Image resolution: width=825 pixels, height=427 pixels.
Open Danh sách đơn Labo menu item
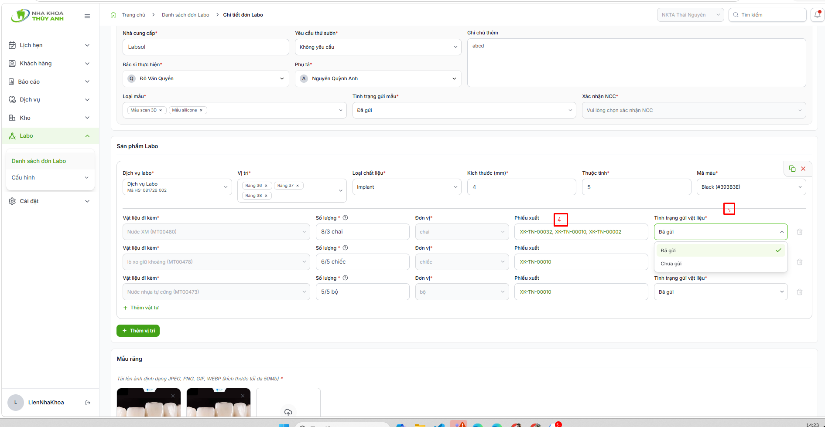tap(50, 161)
